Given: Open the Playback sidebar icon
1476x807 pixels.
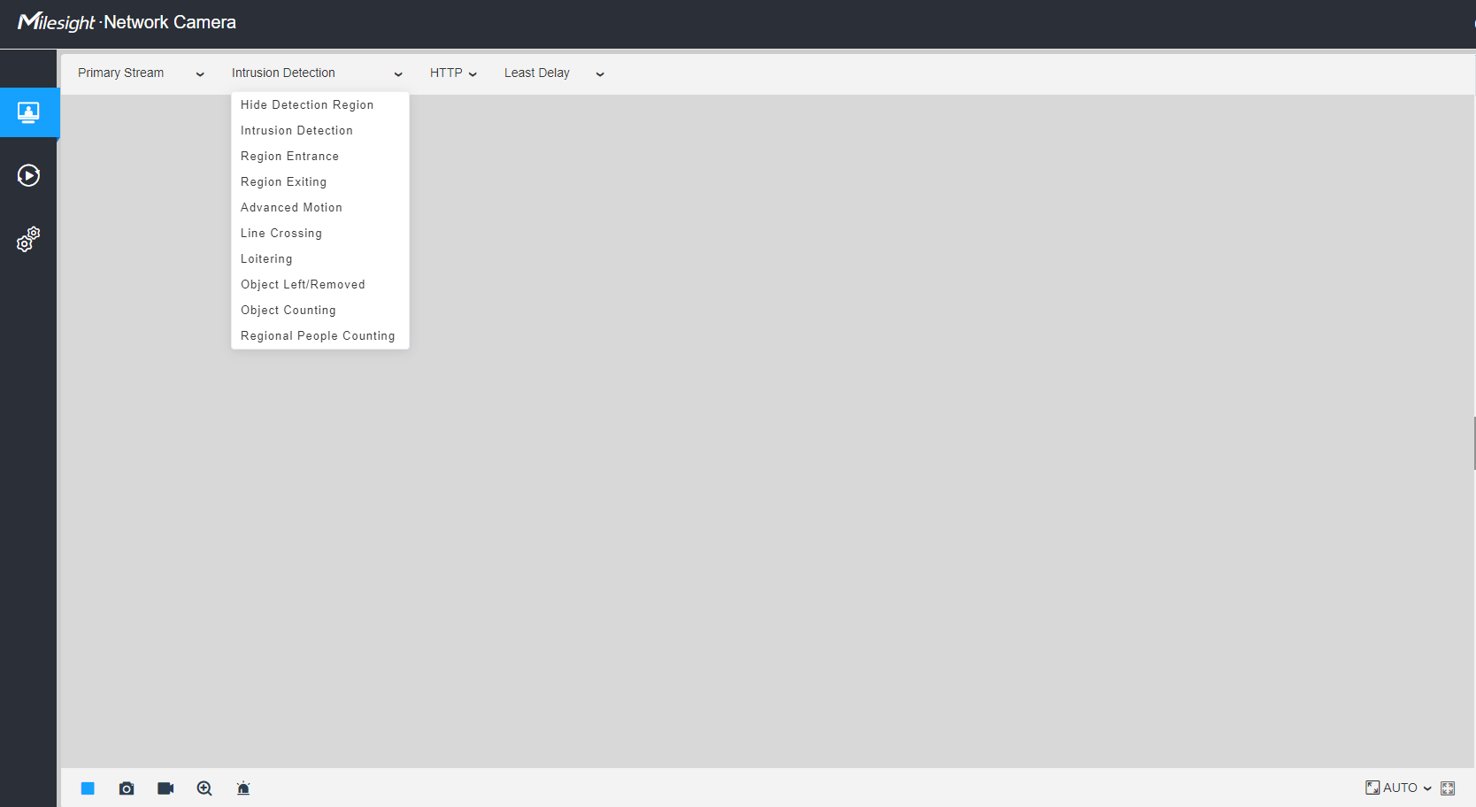Looking at the screenshot, I should [x=28, y=175].
